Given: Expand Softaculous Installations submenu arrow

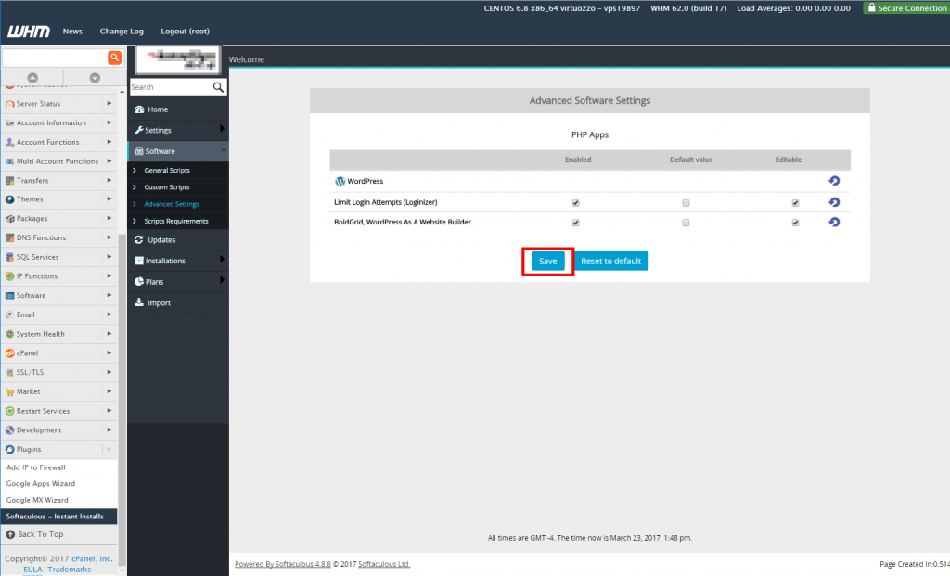Looking at the screenshot, I should [x=222, y=259].
